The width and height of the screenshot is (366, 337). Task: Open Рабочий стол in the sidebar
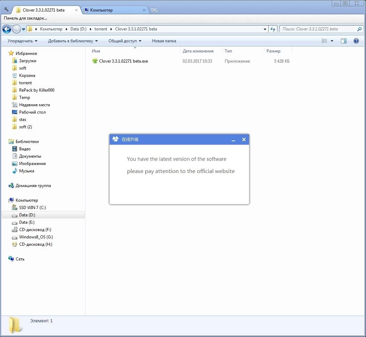[x=32, y=112]
